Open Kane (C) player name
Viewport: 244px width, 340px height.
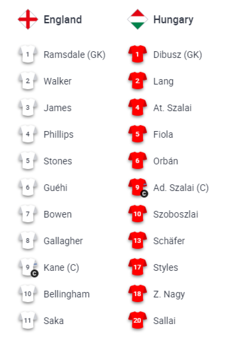coord(61,268)
